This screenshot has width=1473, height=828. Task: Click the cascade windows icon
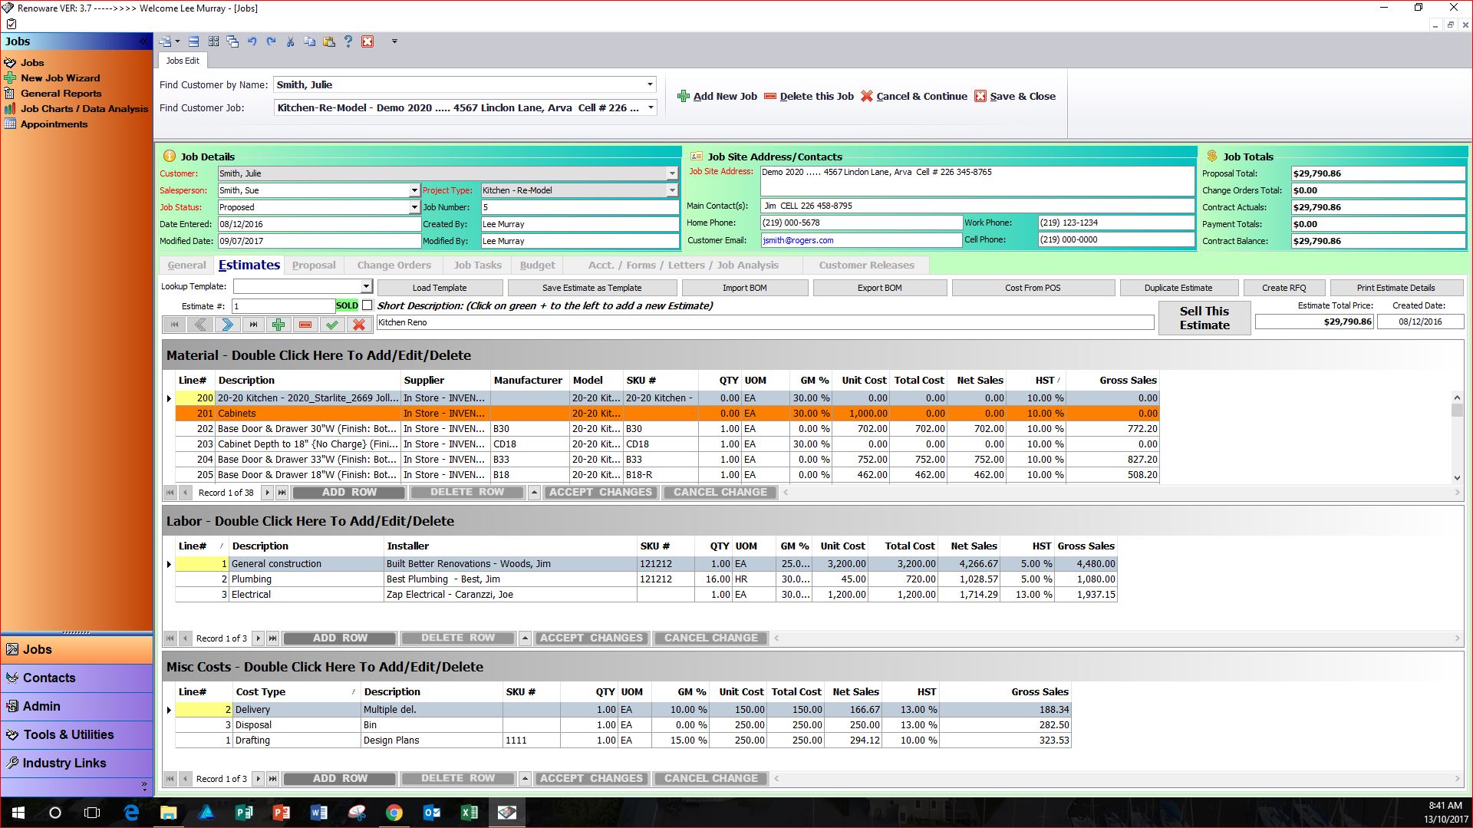[232, 41]
